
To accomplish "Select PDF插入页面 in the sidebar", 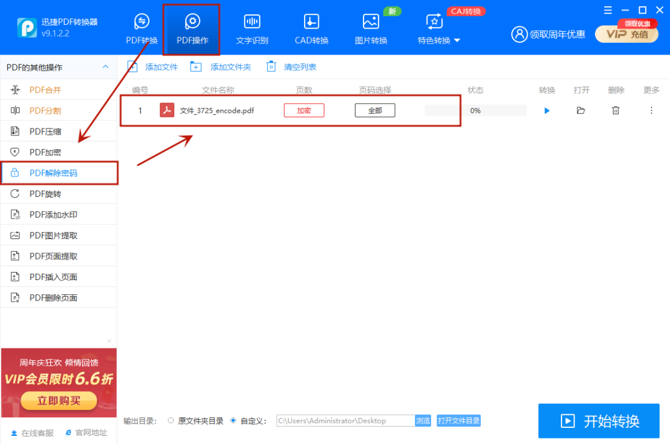I will click(58, 277).
